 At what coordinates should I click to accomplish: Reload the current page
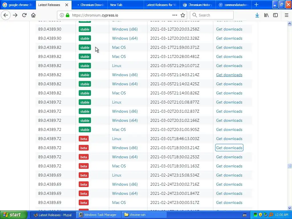pos(24,15)
